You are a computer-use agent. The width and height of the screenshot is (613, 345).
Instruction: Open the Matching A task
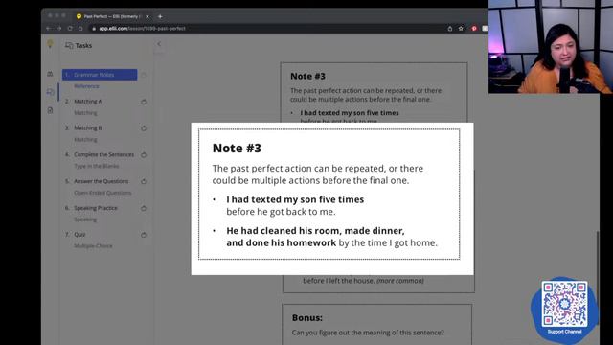pos(87,102)
